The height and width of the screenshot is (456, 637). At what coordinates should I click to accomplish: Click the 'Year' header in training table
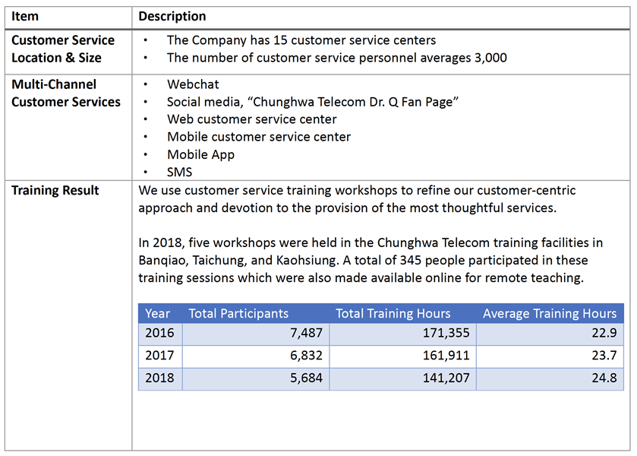point(158,313)
